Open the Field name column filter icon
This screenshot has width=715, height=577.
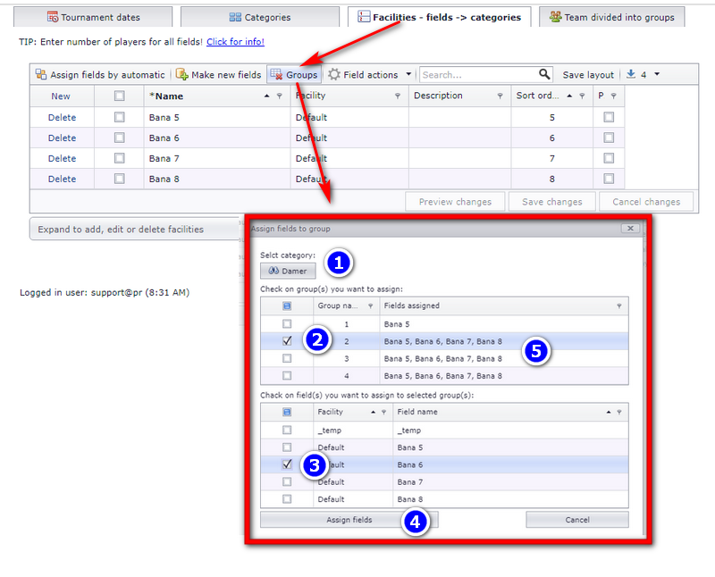tap(618, 412)
